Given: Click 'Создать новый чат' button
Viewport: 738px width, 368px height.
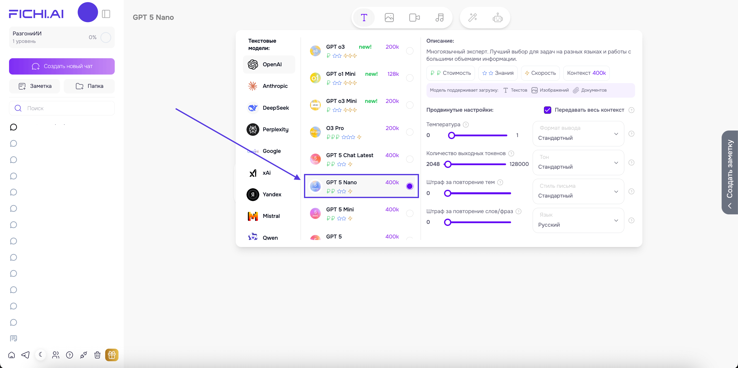Looking at the screenshot, I should tap(62, 66).
